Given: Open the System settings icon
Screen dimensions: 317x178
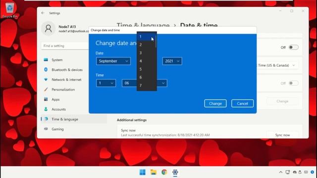Looking at the screenshot, I should tap(46, 60).
